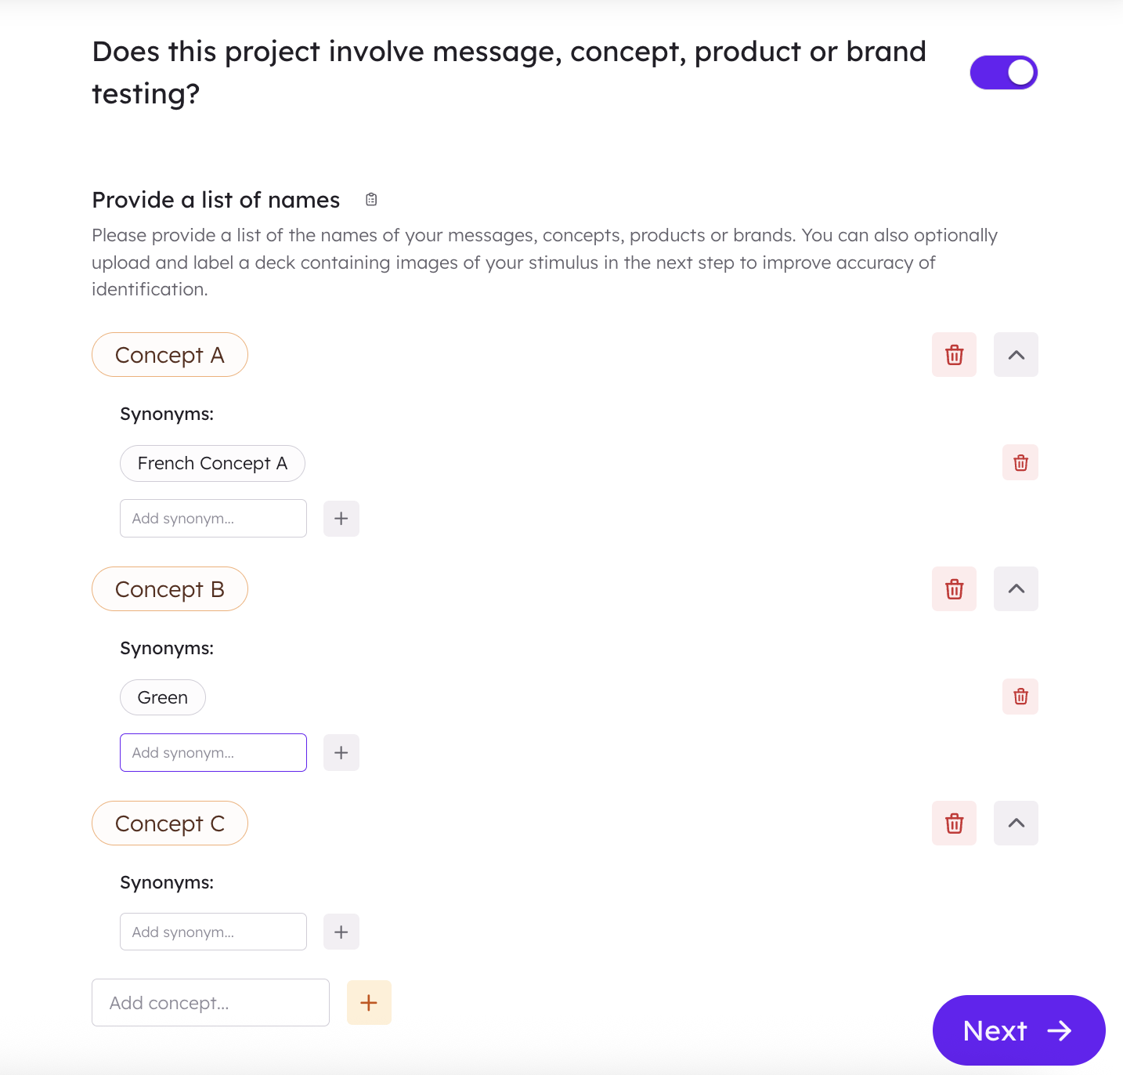Collapse Concept A section
This screenshot has height=1075, width=1123.
coord(1016,355)
